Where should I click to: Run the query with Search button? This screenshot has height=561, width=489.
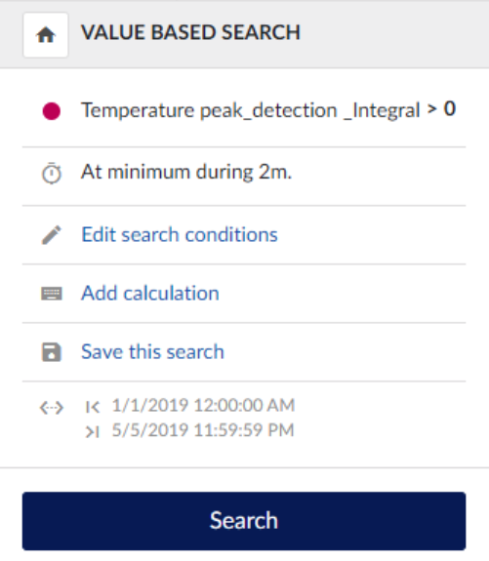click(x=244, y=521)
